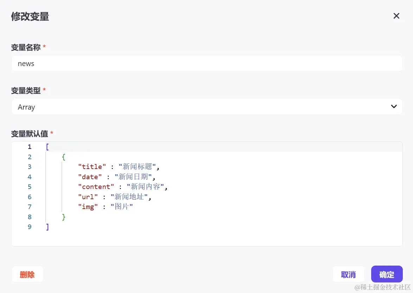Close the 修改变量 dialog
This screenshot has height=293, width=413.
coord(396,16)
